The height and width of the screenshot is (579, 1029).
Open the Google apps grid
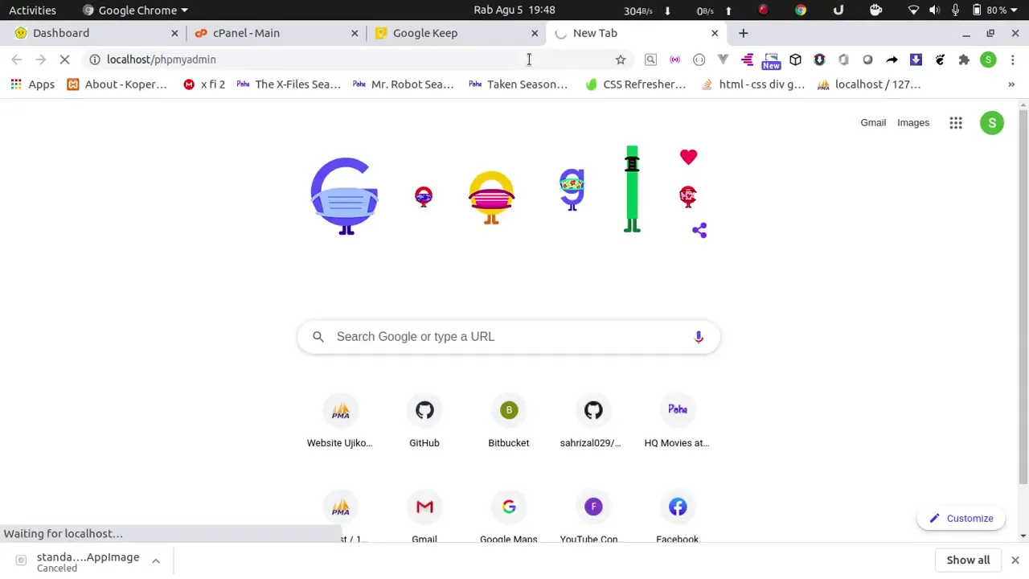point(956,123)
